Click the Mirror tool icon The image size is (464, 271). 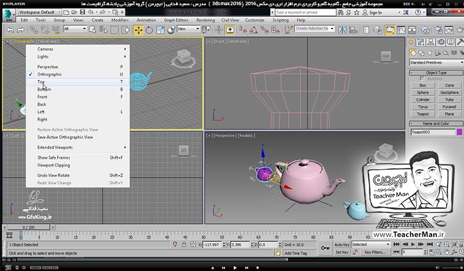[x=342, y=30]
